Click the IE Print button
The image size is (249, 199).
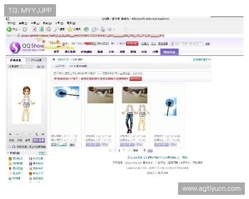click(103, 29)
